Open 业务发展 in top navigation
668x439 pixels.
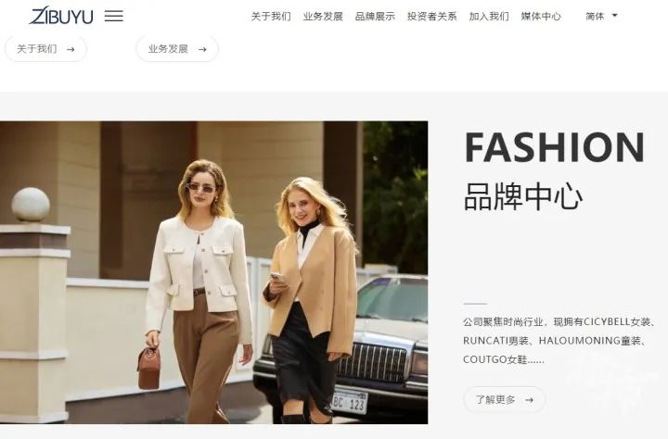click(323, 16)
